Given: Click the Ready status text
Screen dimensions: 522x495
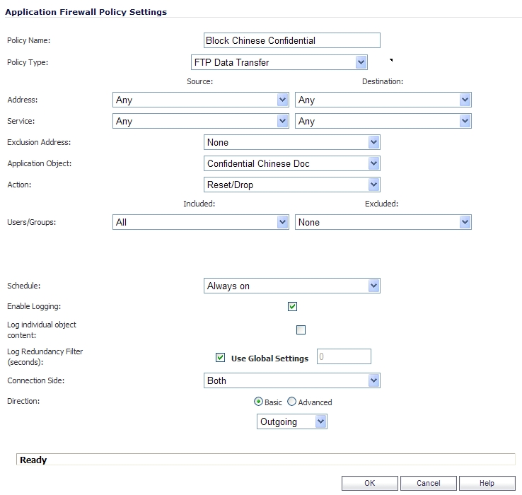Looking at the screenshot, I should pyautogui.click(x=33, y=460).
